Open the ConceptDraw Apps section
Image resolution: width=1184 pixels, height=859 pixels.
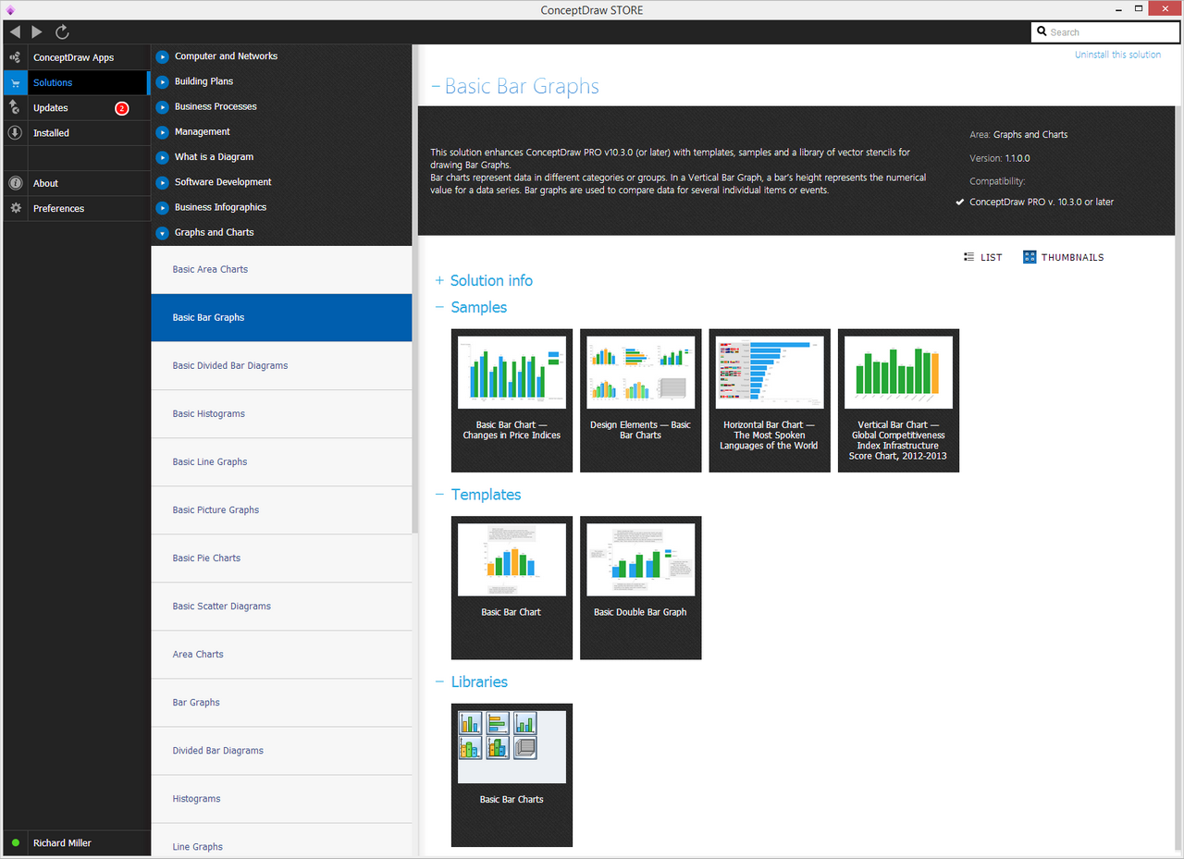(x=75, y=57)
